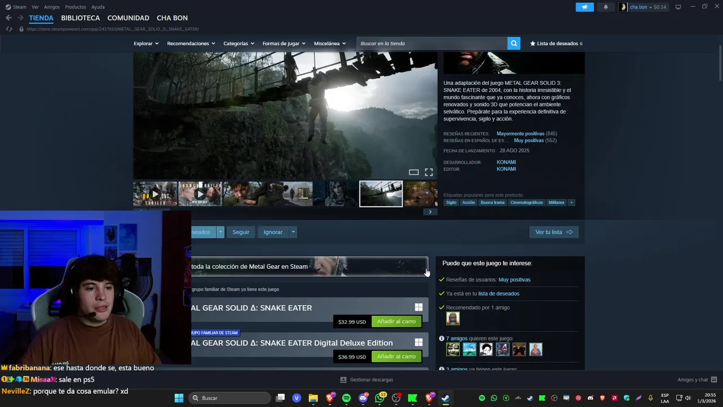
Task: Advance thumbnail strip with right arrow
Action: tap(430, 212)
